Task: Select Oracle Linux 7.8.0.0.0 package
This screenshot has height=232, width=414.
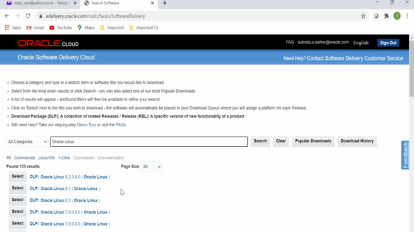Action: tap(17, 224)
